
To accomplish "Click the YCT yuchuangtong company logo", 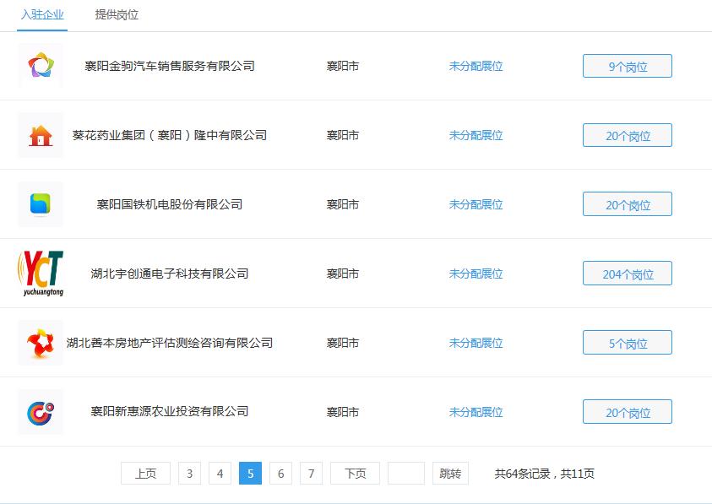I will tap(41, 274).
